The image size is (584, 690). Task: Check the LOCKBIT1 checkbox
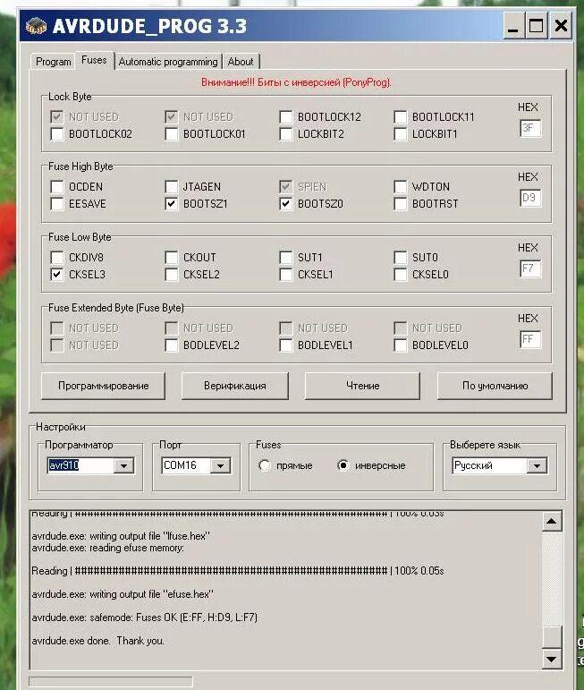(400, 133)
